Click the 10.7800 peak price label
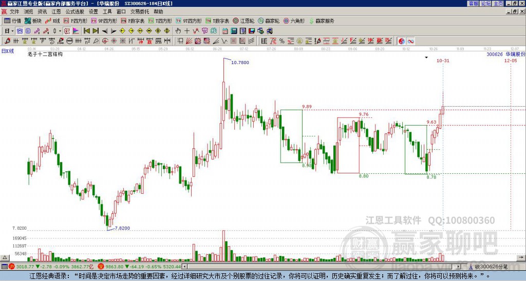 coord(240,62)
